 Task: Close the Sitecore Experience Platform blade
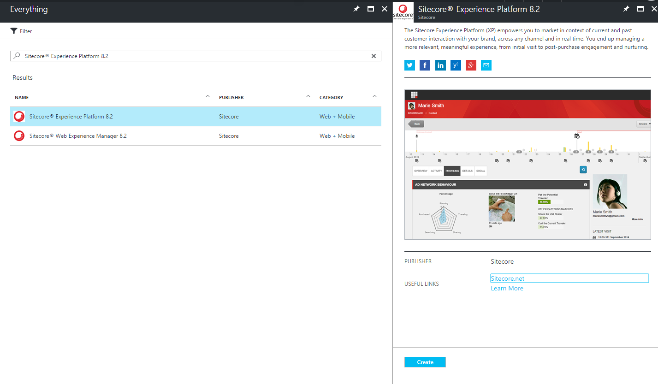[654, 9]
